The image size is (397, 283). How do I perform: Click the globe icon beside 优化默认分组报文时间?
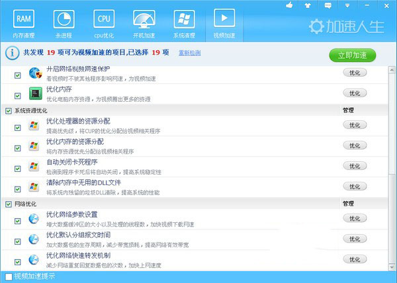(x=34, y=239)
